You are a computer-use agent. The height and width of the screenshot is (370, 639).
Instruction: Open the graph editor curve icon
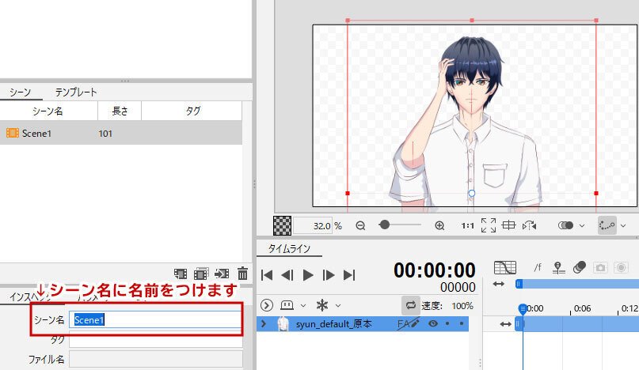pyautogui.click(x=505, y=267)
